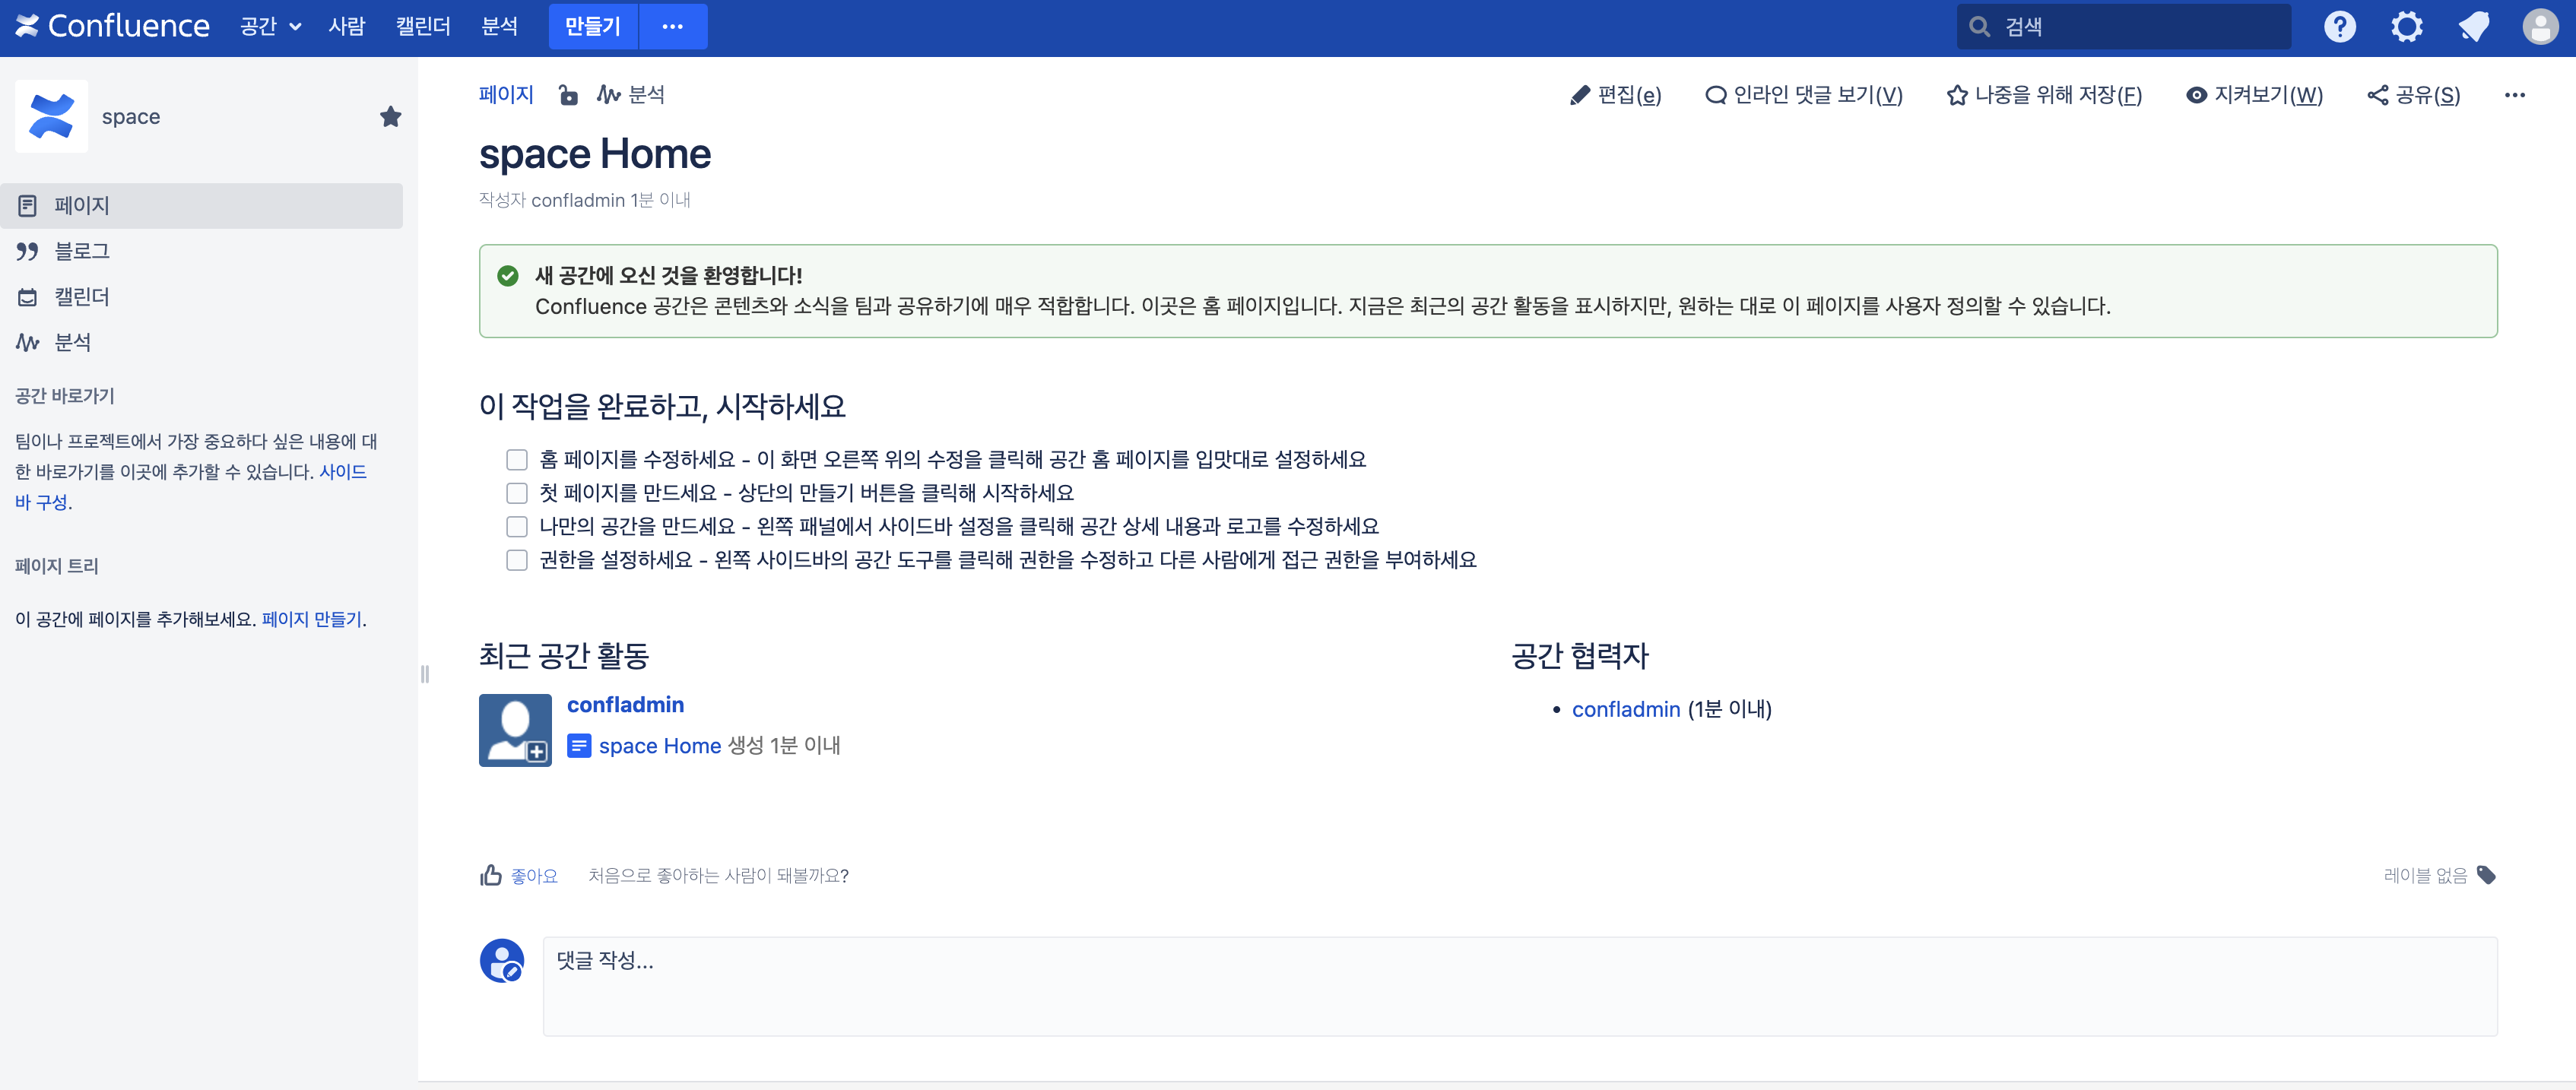
Task: Open the page more-actions ellipsis menu
Action: 2514,95
